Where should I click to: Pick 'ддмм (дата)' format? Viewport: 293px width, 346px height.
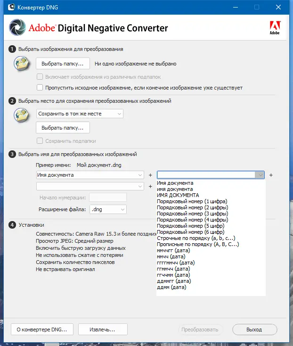pyautogui.click(x=171, y=287)
